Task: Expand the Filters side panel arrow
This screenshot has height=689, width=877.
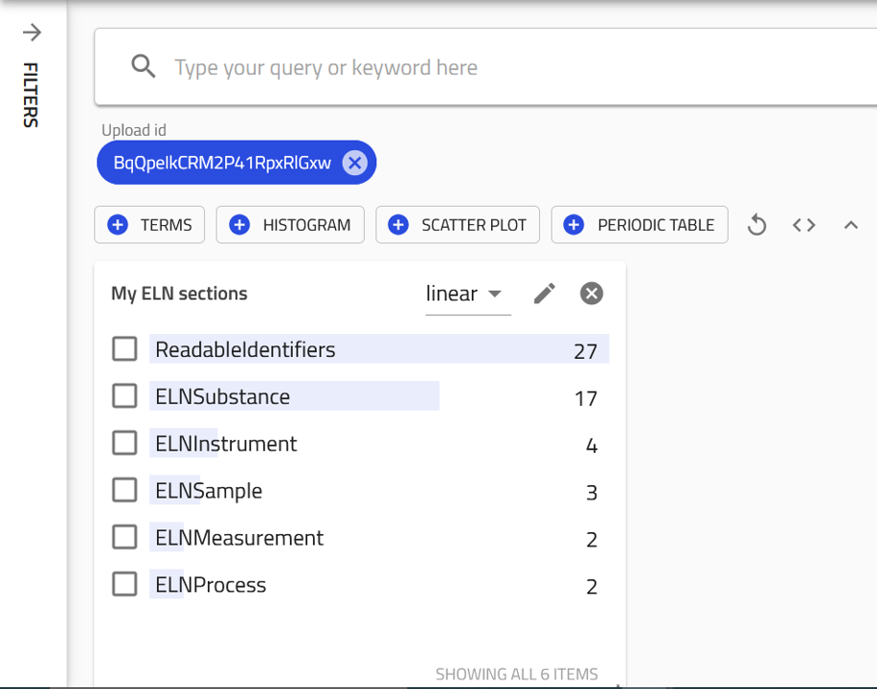Action: click(x=32, y=33)
